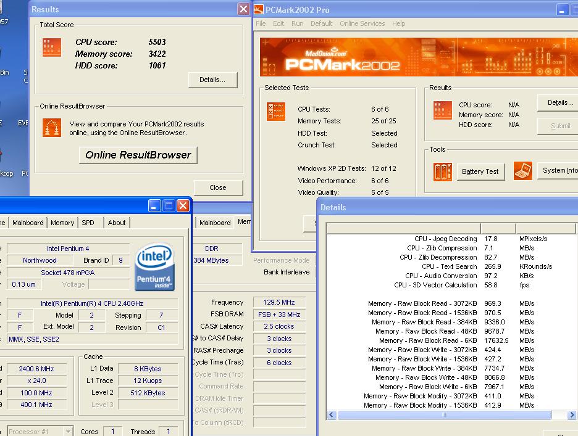Click the Online ResultBrowser orange icon
The image size is (578, 436).
52,128
